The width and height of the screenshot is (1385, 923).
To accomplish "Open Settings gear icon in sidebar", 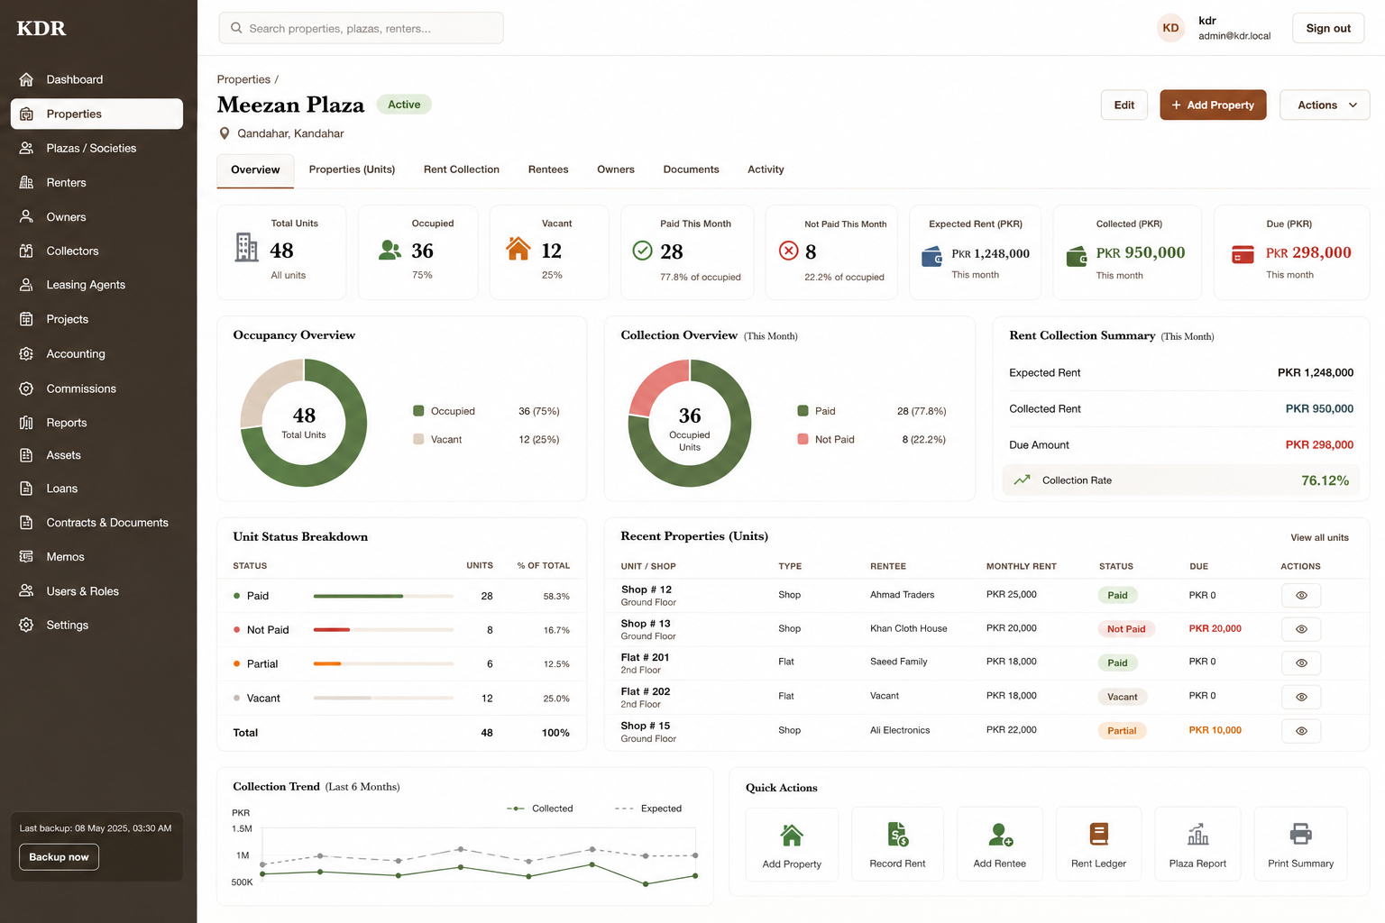I will [x=26, y=625].
